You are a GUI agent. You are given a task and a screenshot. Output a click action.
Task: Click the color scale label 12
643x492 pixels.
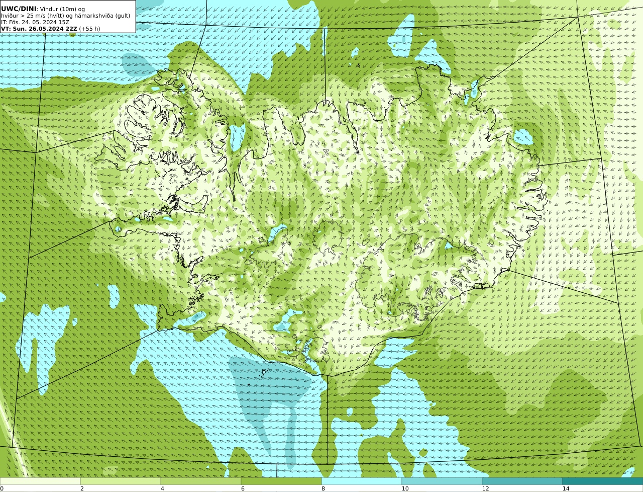click(x=485, y=488)
